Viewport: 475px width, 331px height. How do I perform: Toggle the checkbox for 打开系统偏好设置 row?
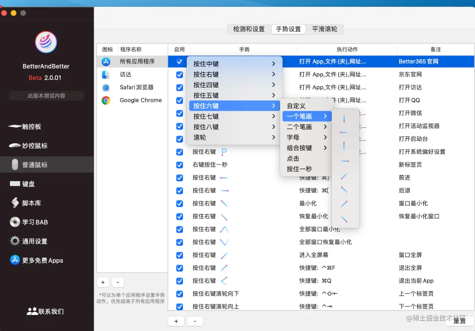180,152
